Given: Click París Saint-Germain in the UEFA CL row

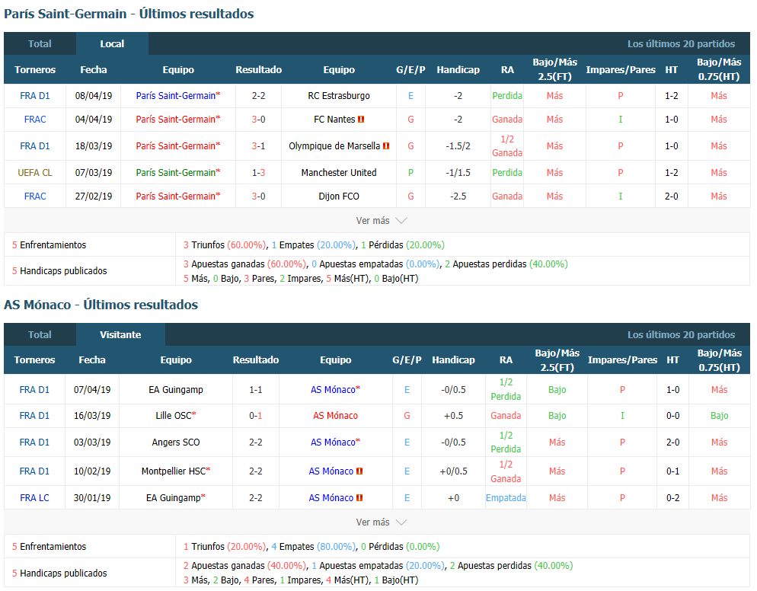Looking at the screenshot, I should coord(176,172).
